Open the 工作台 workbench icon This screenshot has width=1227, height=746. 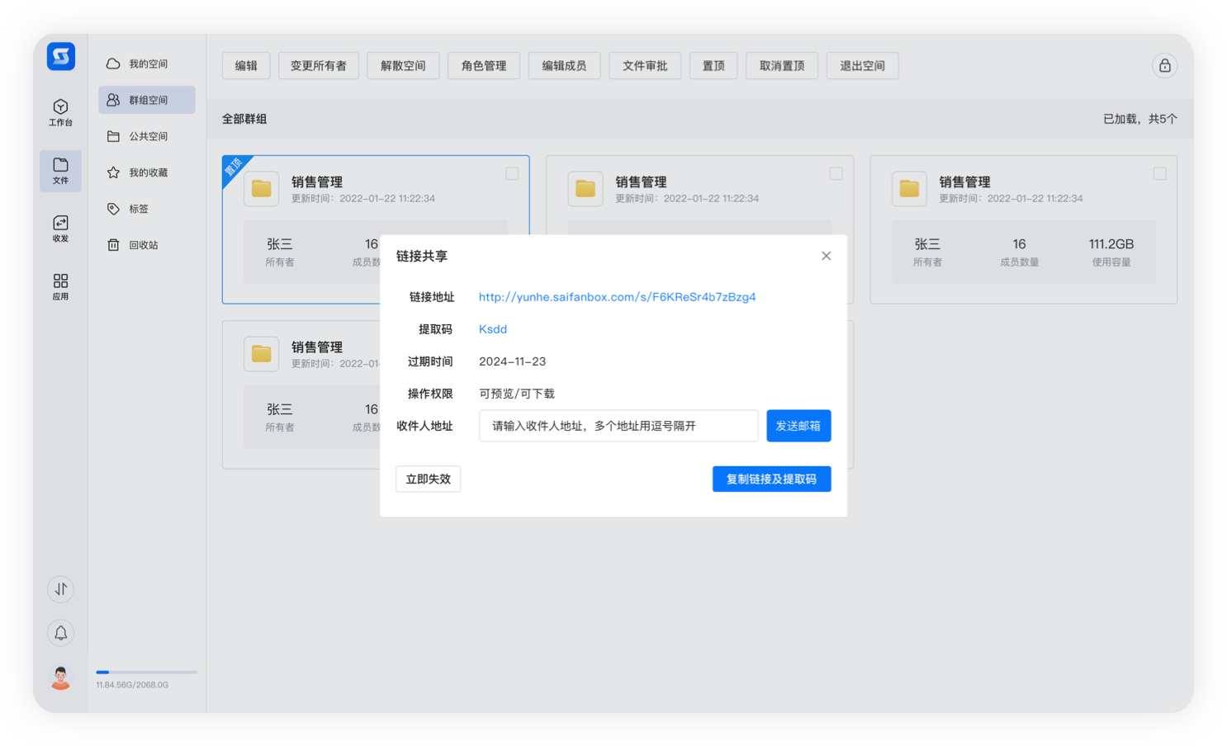[60, 112]
